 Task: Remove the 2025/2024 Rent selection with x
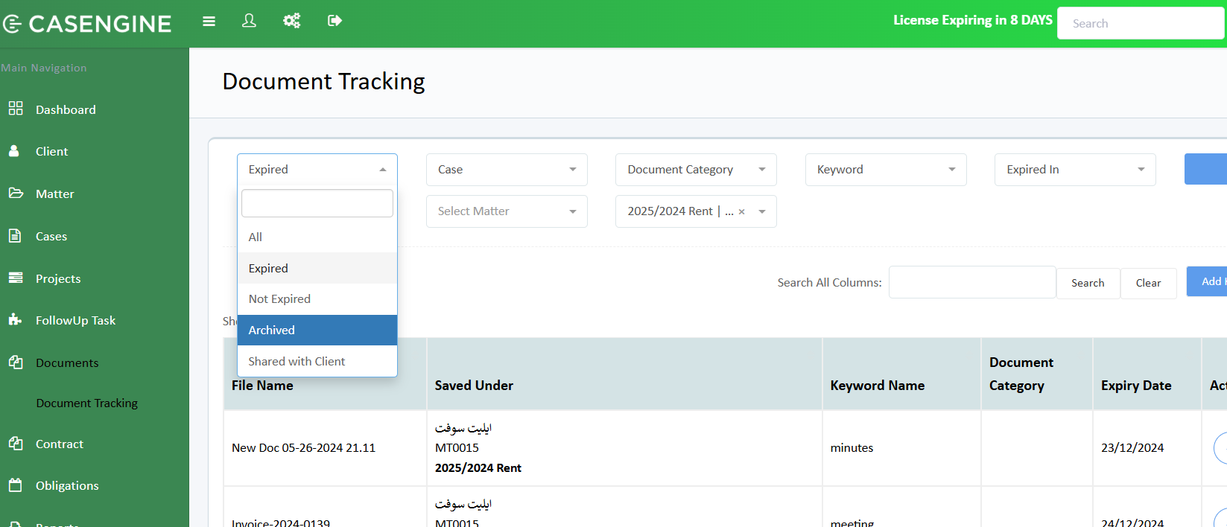(x=741, y=212)
